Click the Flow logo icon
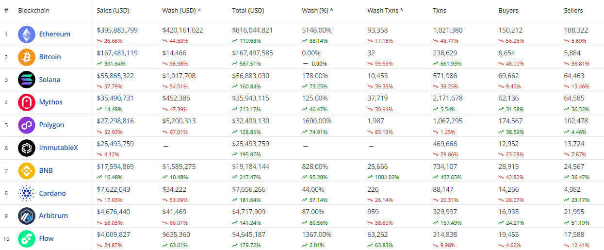Image resolution: width=604 pixels, height=250 pixels. tap(27, 238)
